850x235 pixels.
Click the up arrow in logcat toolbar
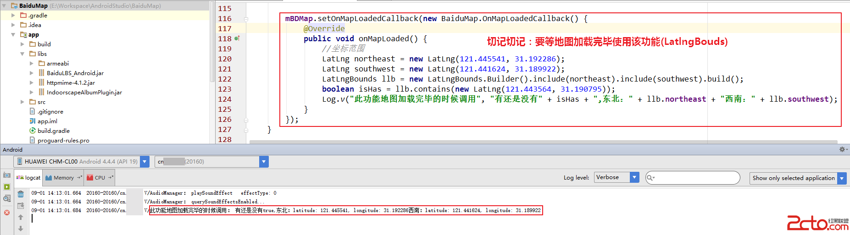(21, 217)
